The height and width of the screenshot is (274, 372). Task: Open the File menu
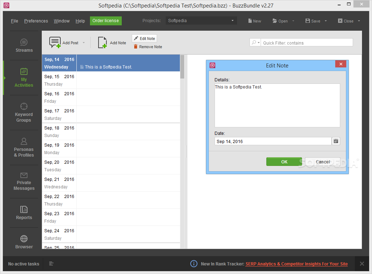[15, 21]
